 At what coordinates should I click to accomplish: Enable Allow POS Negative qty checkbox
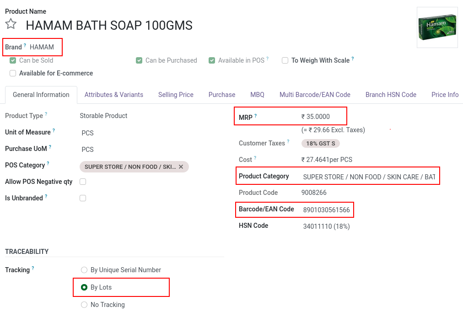point(83,182)
